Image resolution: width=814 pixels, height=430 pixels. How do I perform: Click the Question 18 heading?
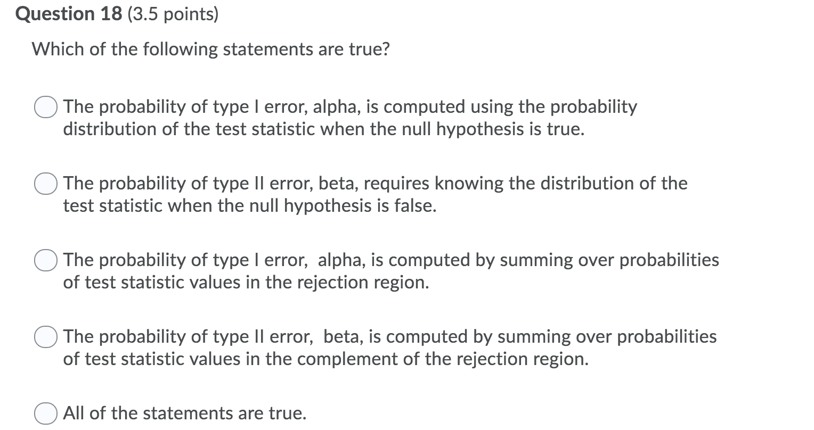point(69,13)
